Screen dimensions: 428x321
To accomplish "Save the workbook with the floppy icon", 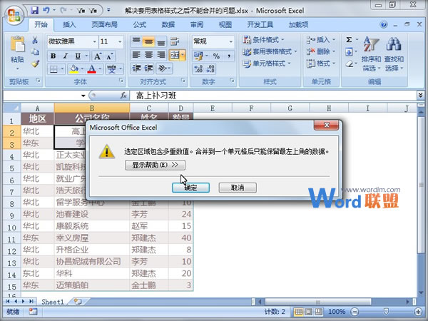I will pyautogui.click(x=35, y=11).
